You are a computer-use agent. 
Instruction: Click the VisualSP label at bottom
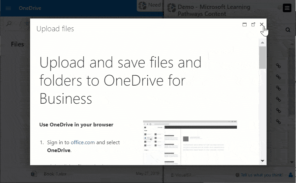pyautogui.click(x=183, y=175)
